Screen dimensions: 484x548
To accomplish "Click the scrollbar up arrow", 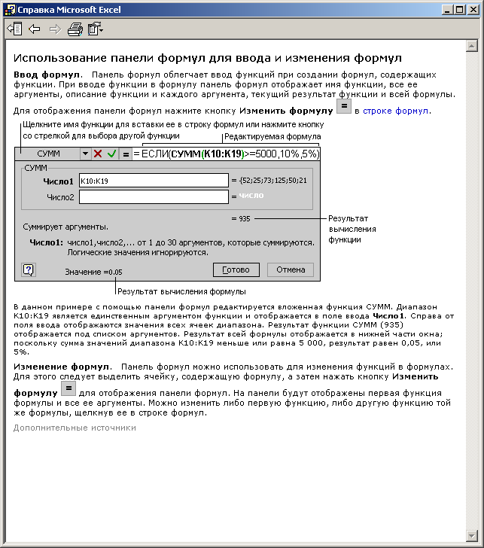I will pos(472,46).
